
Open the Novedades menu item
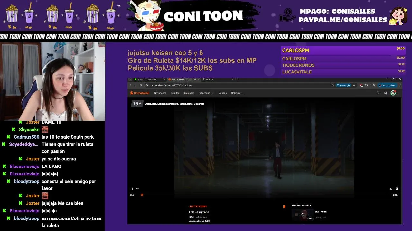[x=160, y=93]
